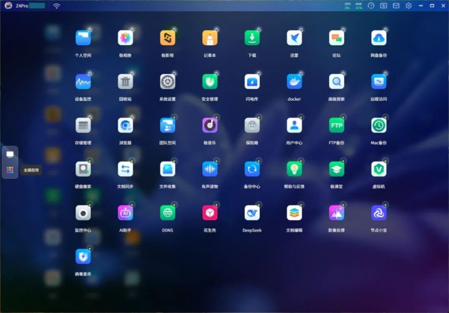Open the 设备监控 device monitor app
Viewport: 449px width, 313px height.
click(83, 82)
